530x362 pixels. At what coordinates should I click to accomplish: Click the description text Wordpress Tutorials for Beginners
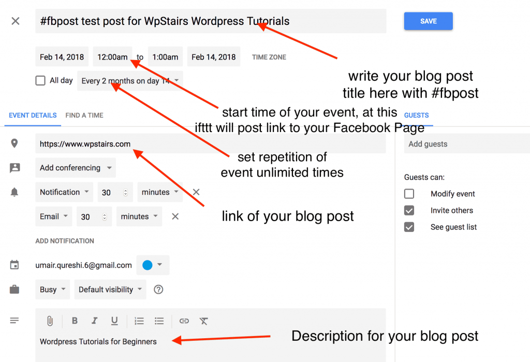(98, 342)
